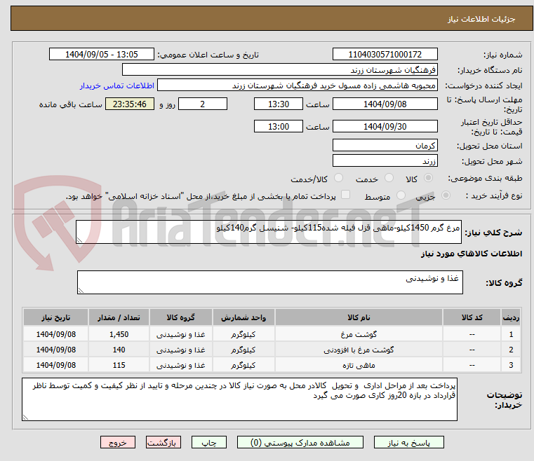Image resolution: width=534 pixels, height=461 pixels.
Task: Click the deadline time 13:30 field
Action: [279, 104]
